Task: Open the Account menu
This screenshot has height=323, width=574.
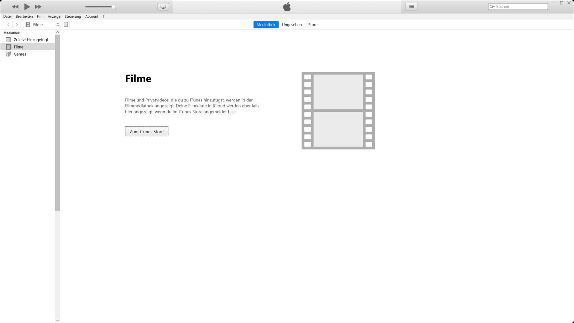Action: coord(92,16)
